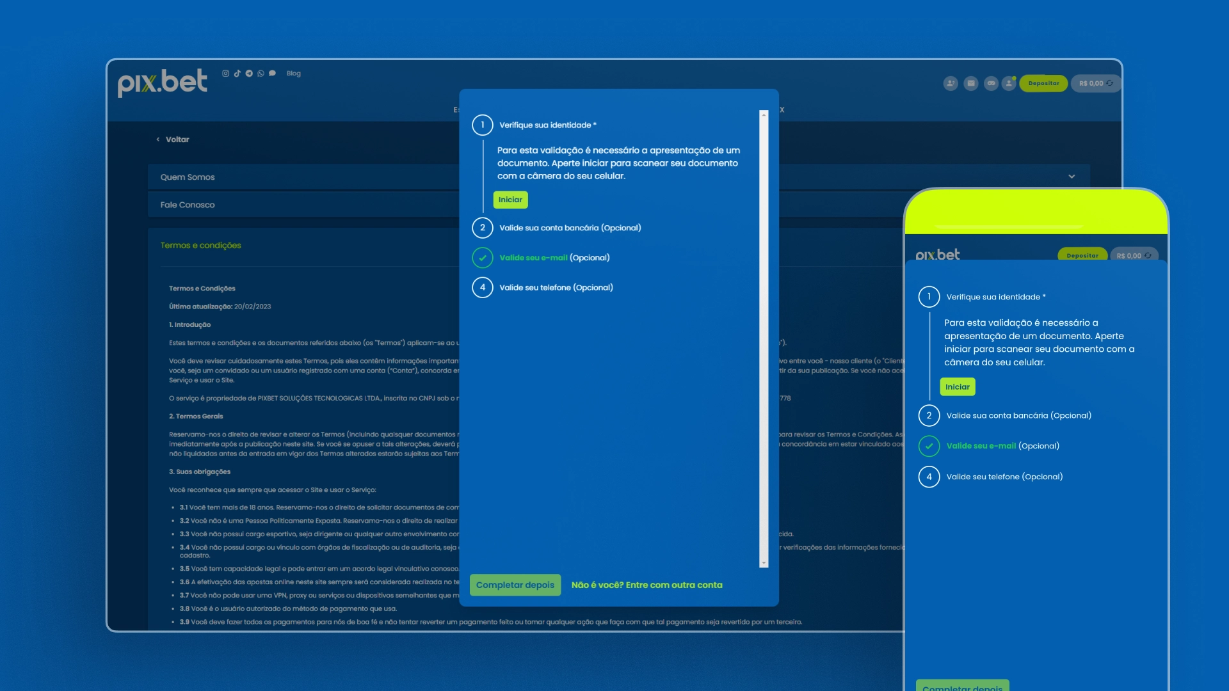The height and width of the screenshot is (691, 1229).
Task: Open the Telegram icon in the header
Action: (249, 74)
